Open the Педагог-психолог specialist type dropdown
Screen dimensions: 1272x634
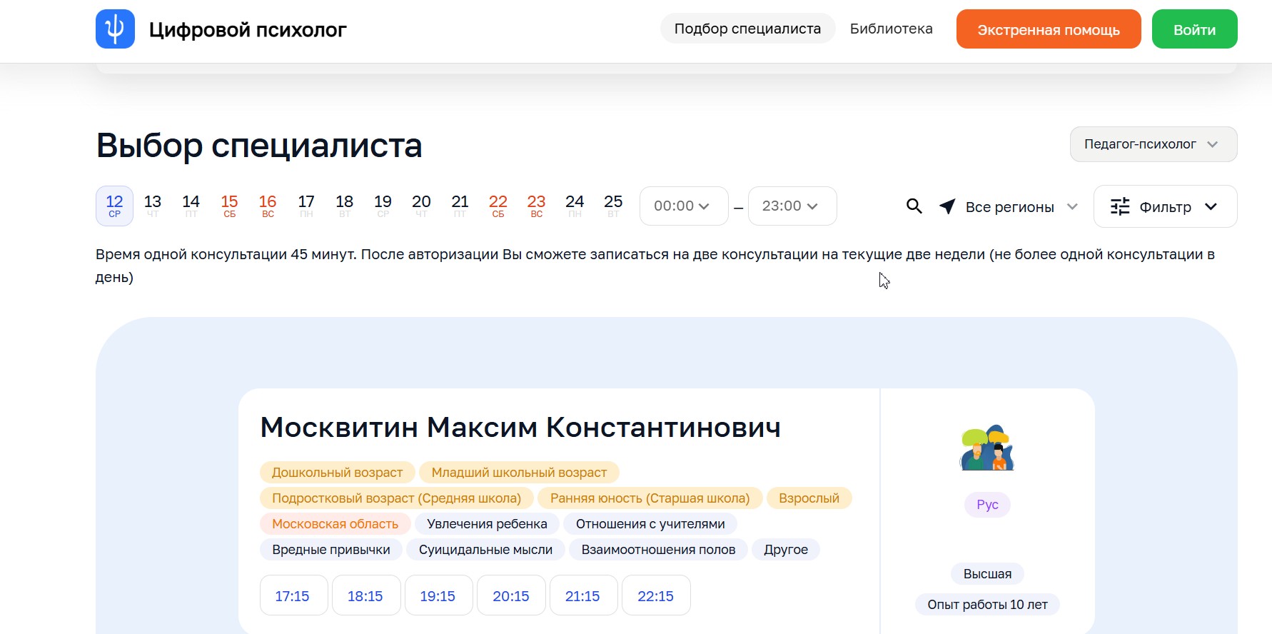[x=1153, y=144]
